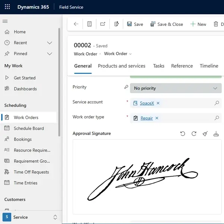Viewport: 224px width, 224px height.
Task: Open the Timeline tab
Action: (x=209, y=66)
